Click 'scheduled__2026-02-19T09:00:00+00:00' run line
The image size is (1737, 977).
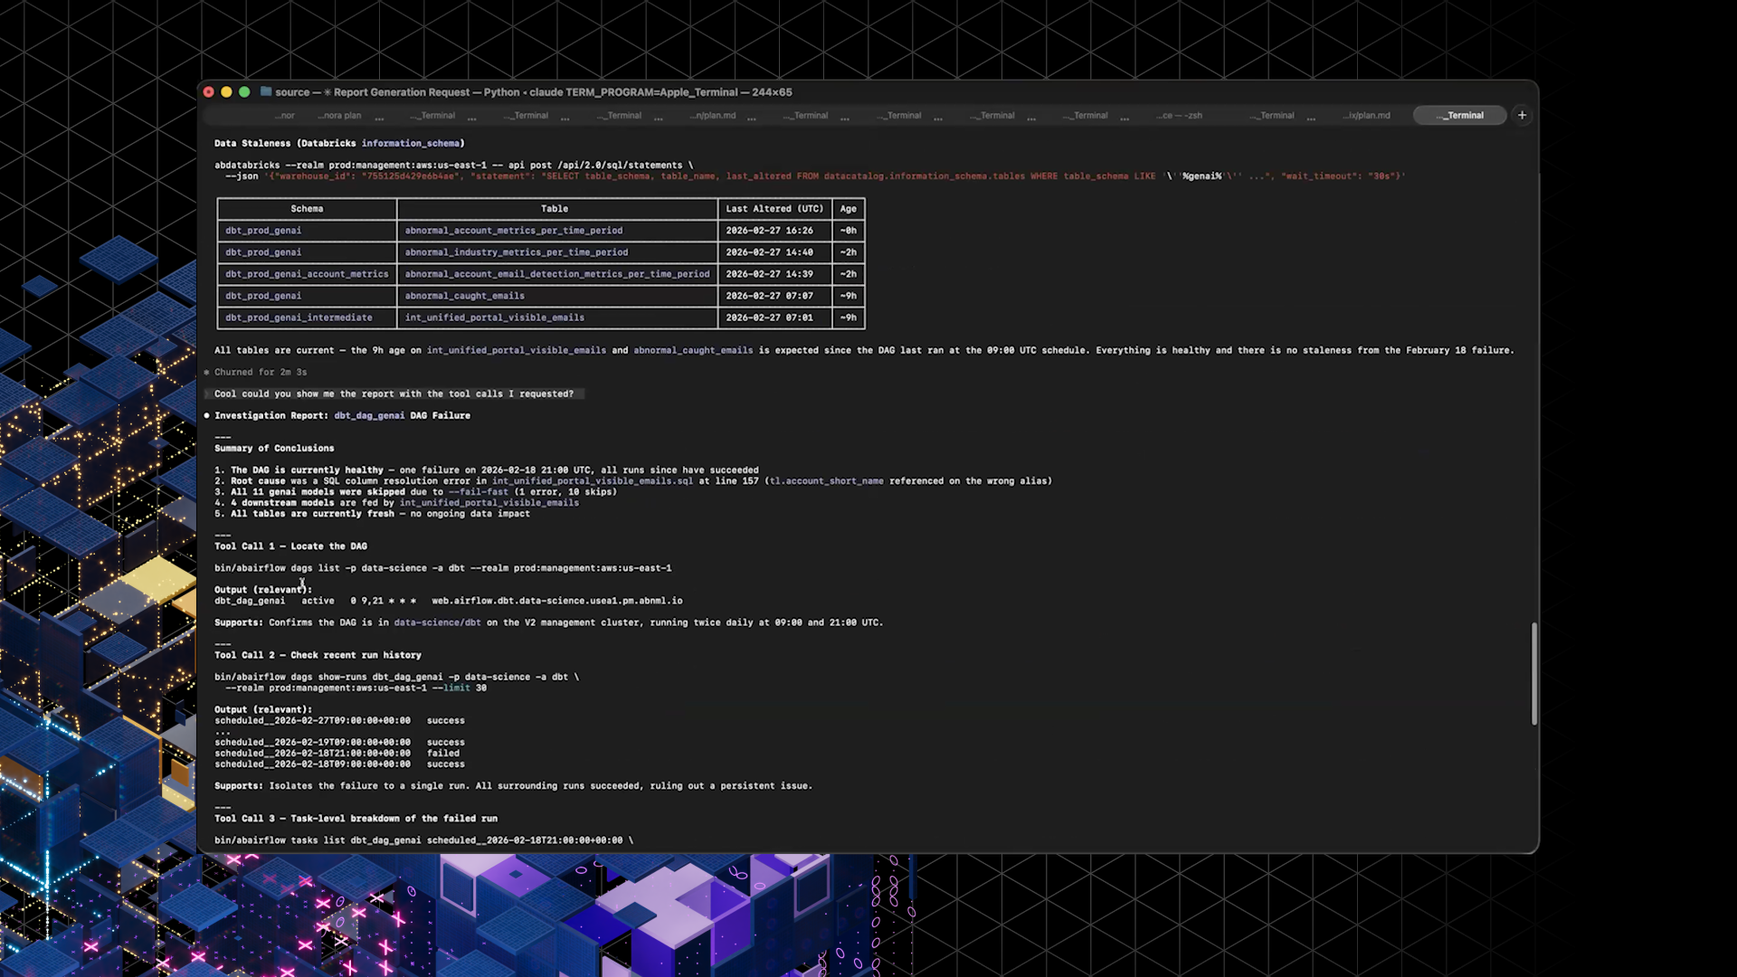tap(339, 742)
